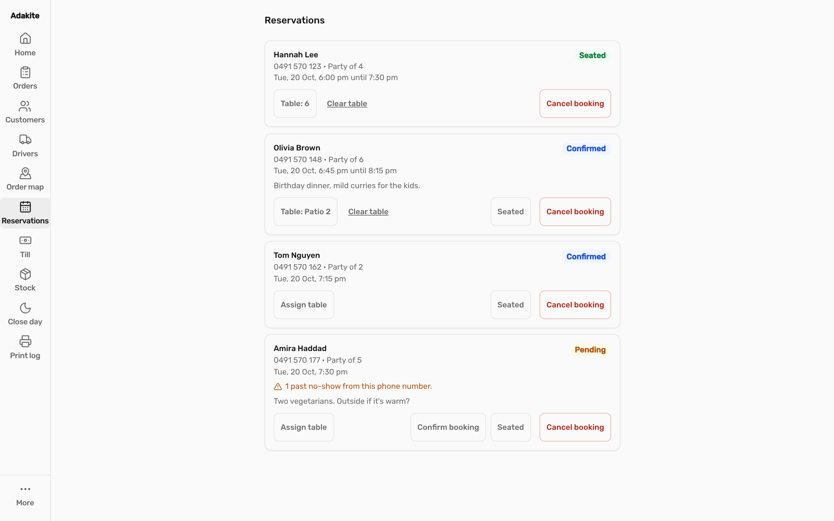Select the Olivia Brown name text
Viewport: 834px width, 521px height.
297,148
